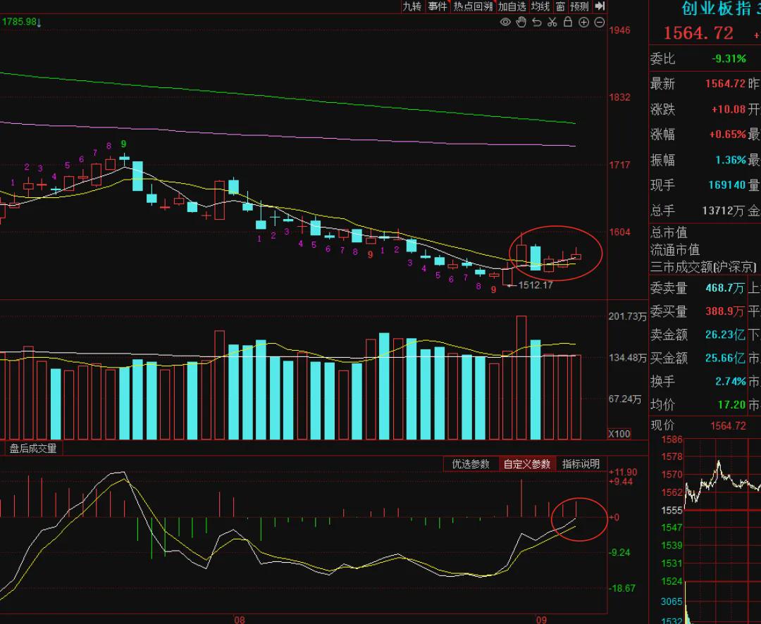The height and width of the screenshot is (624, 761).
Task: Open 热点回溯 hotspot review
Action: [473, 6]
